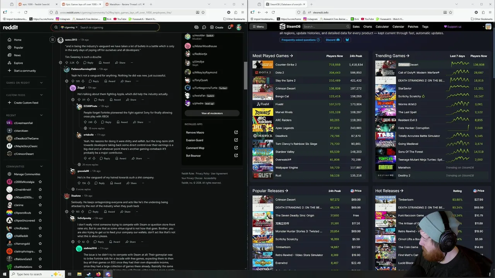
Task: Click View all moderators button
Action: tap(212, 113)
